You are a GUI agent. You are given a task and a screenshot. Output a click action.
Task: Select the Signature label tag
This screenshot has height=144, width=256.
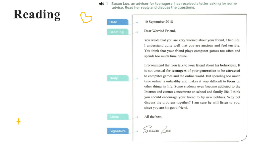point(118,131)
